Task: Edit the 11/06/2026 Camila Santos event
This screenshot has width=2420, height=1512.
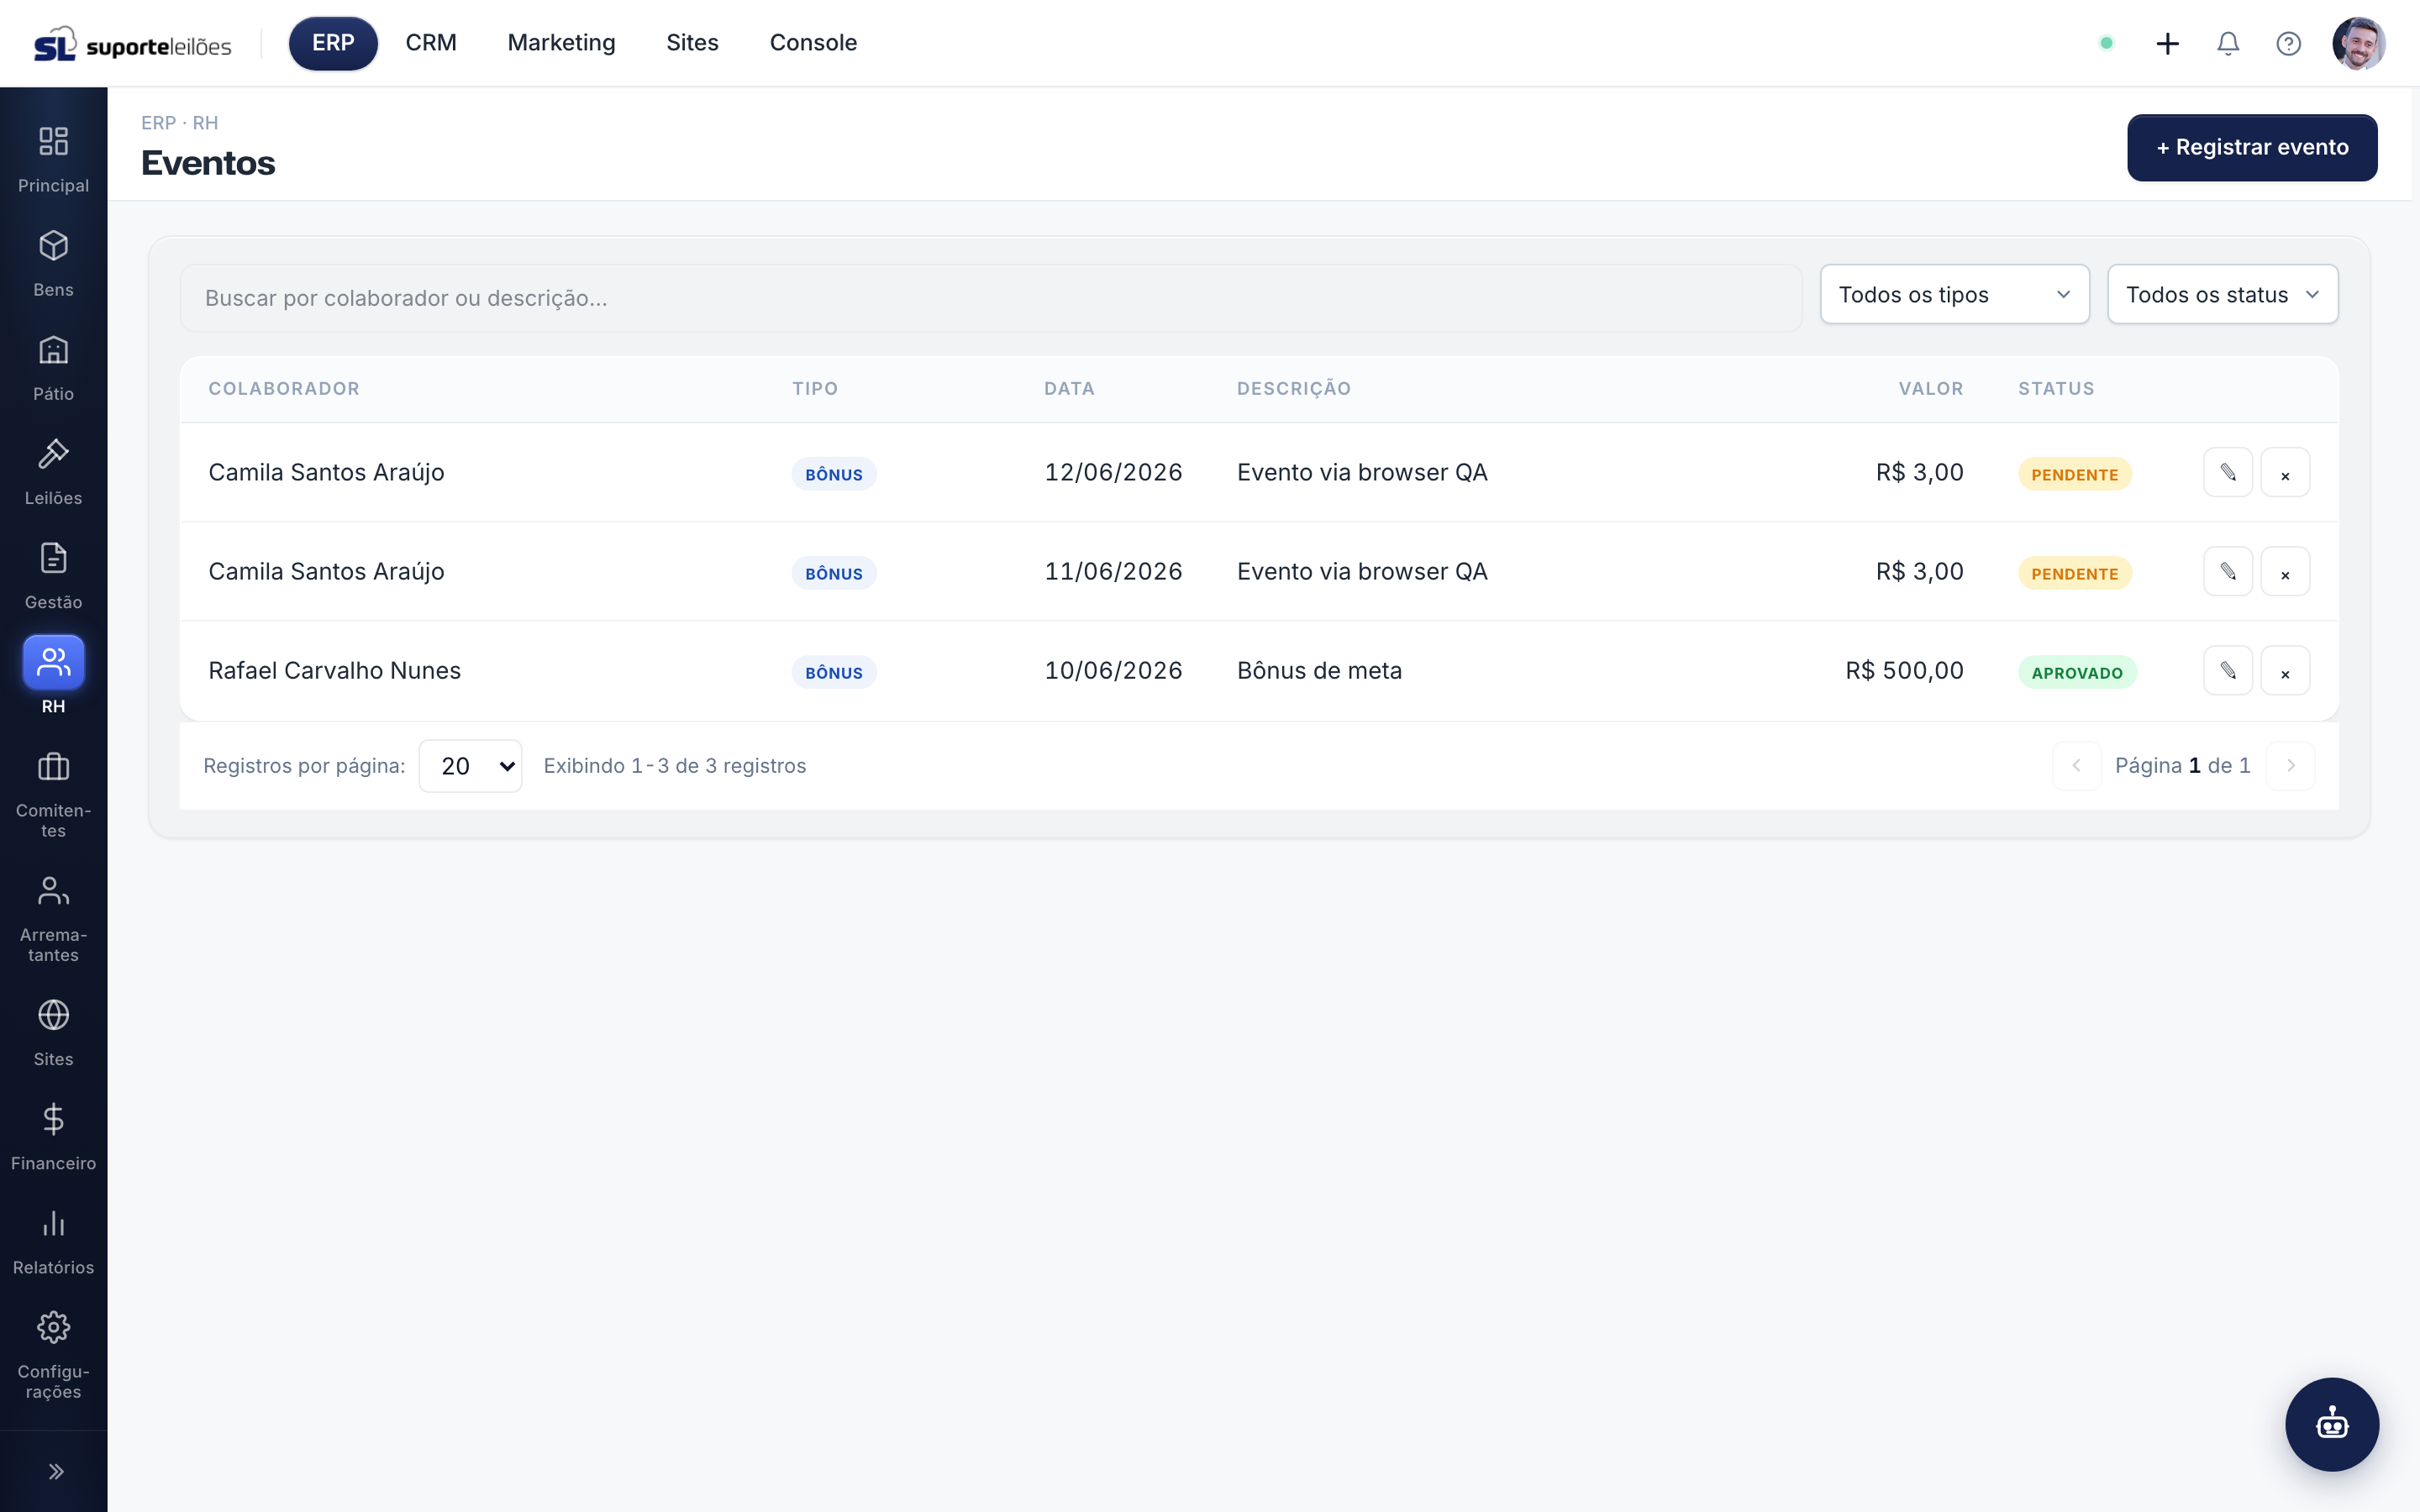Action: click(2227, 571)
